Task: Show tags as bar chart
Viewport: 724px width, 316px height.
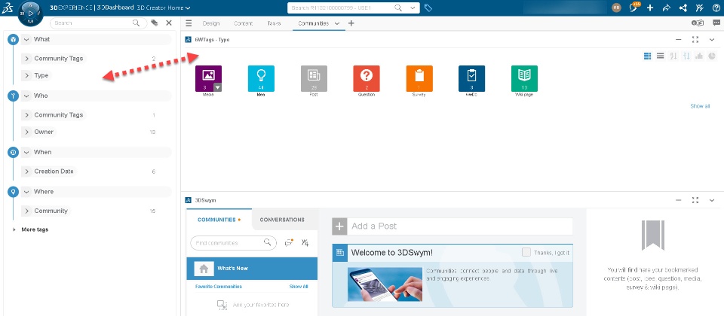Action: [700, 56]
